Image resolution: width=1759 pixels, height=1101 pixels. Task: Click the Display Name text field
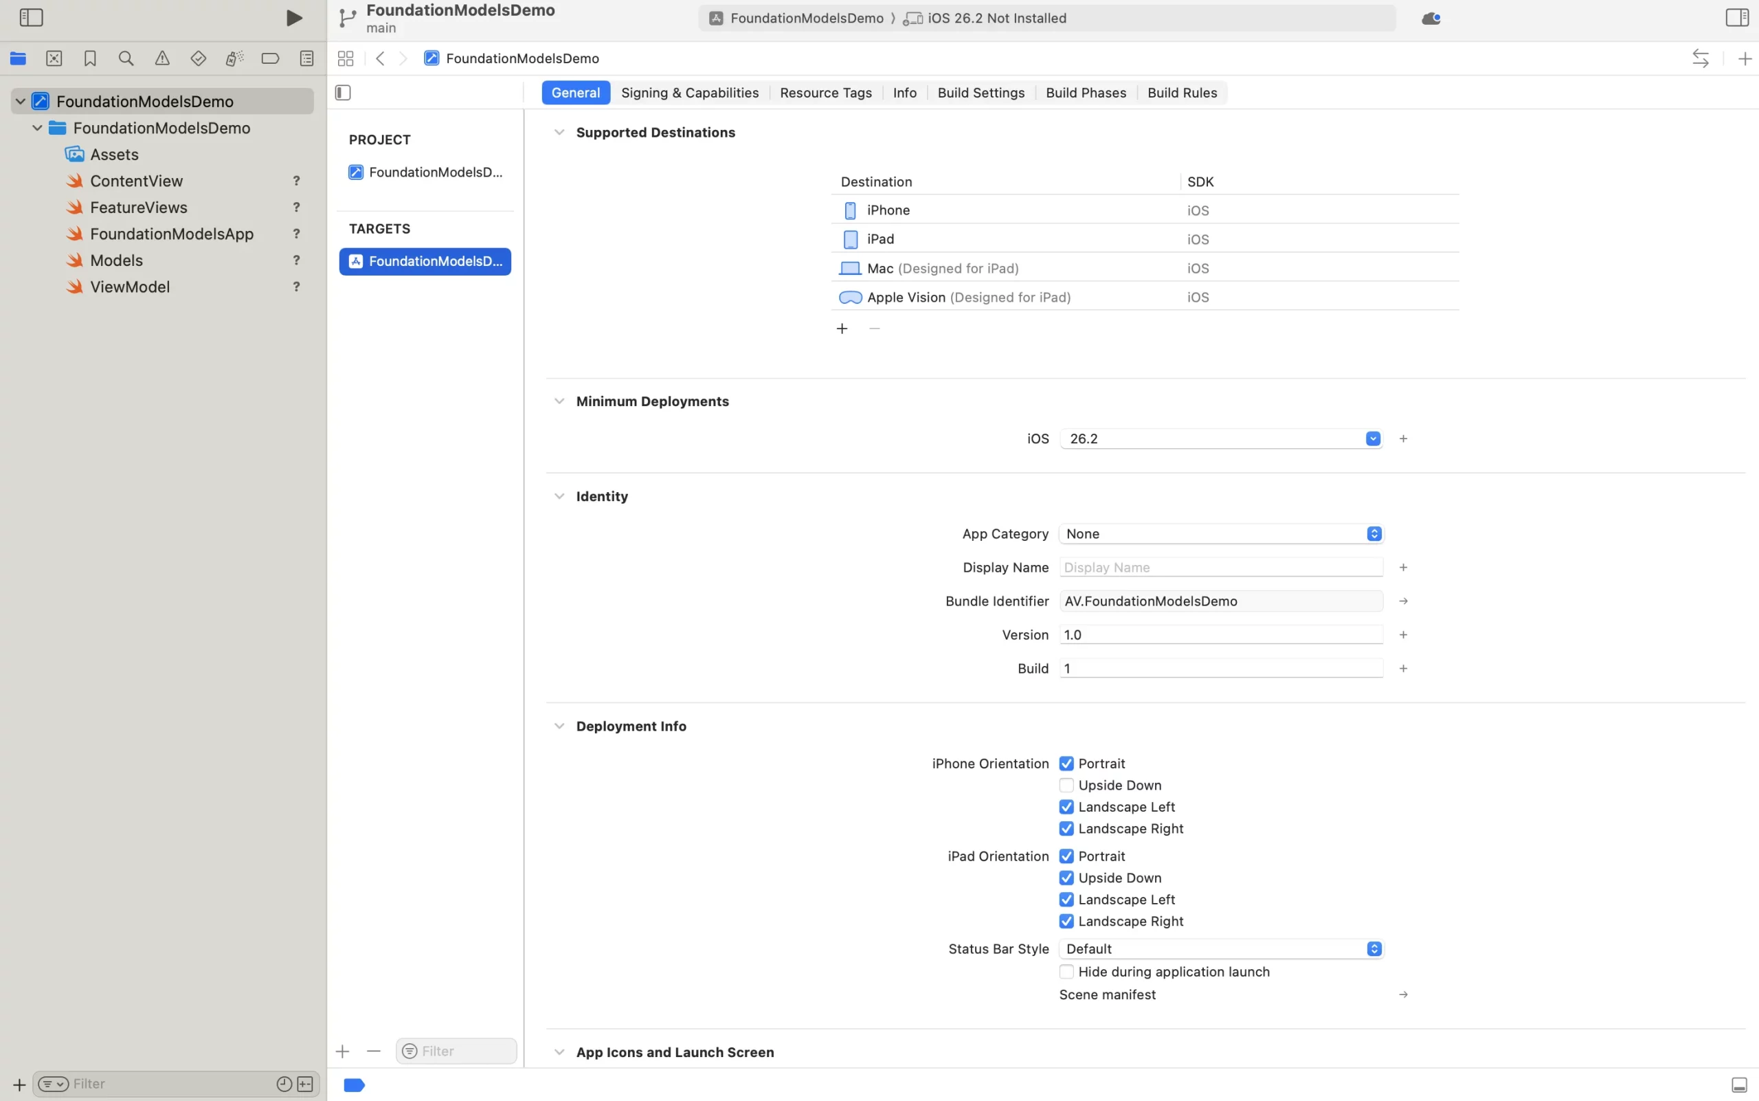click(1220, 567)
